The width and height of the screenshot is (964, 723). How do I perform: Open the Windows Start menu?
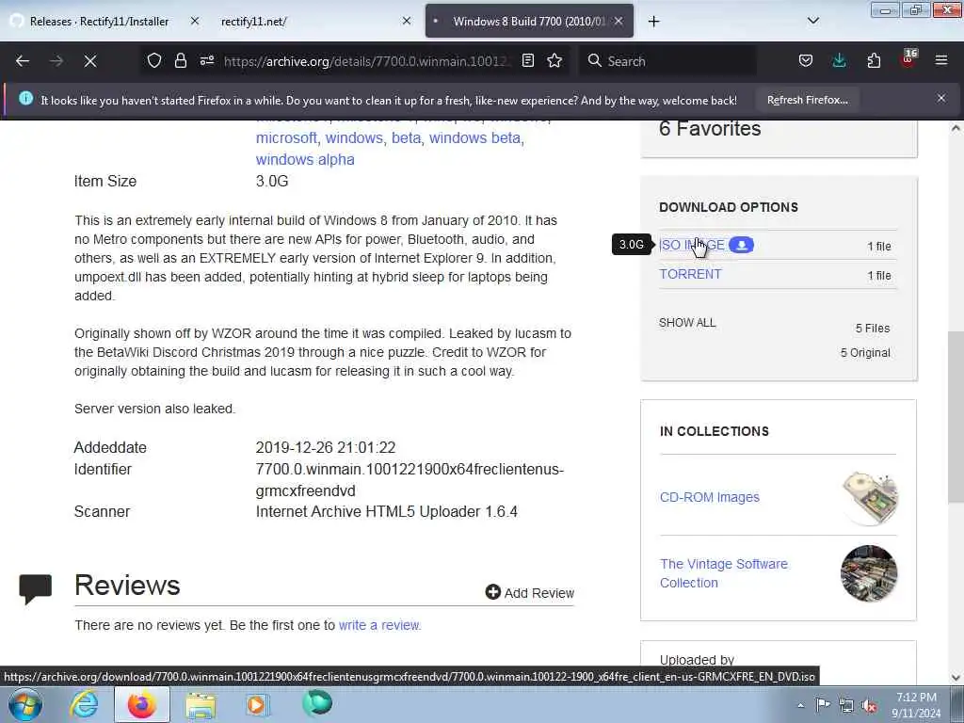[24, 704]
